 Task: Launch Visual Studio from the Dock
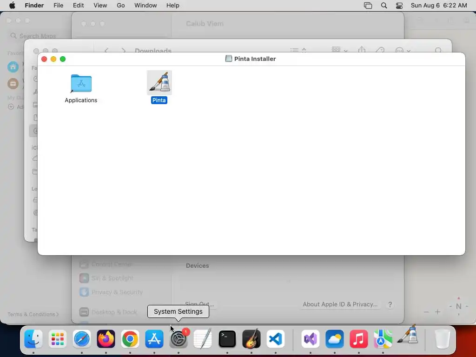310,339
